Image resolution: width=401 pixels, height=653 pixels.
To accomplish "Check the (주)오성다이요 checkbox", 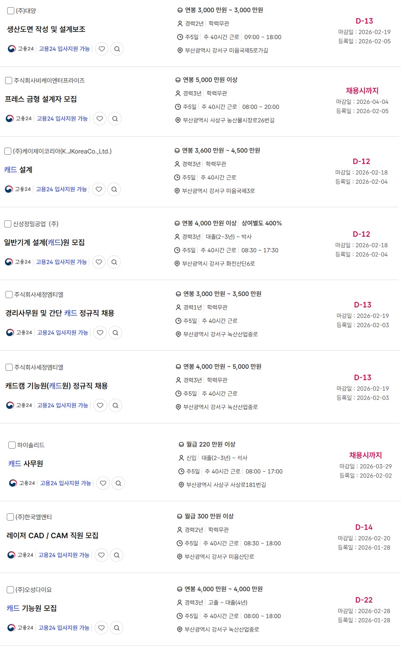I will click(11, 590).
